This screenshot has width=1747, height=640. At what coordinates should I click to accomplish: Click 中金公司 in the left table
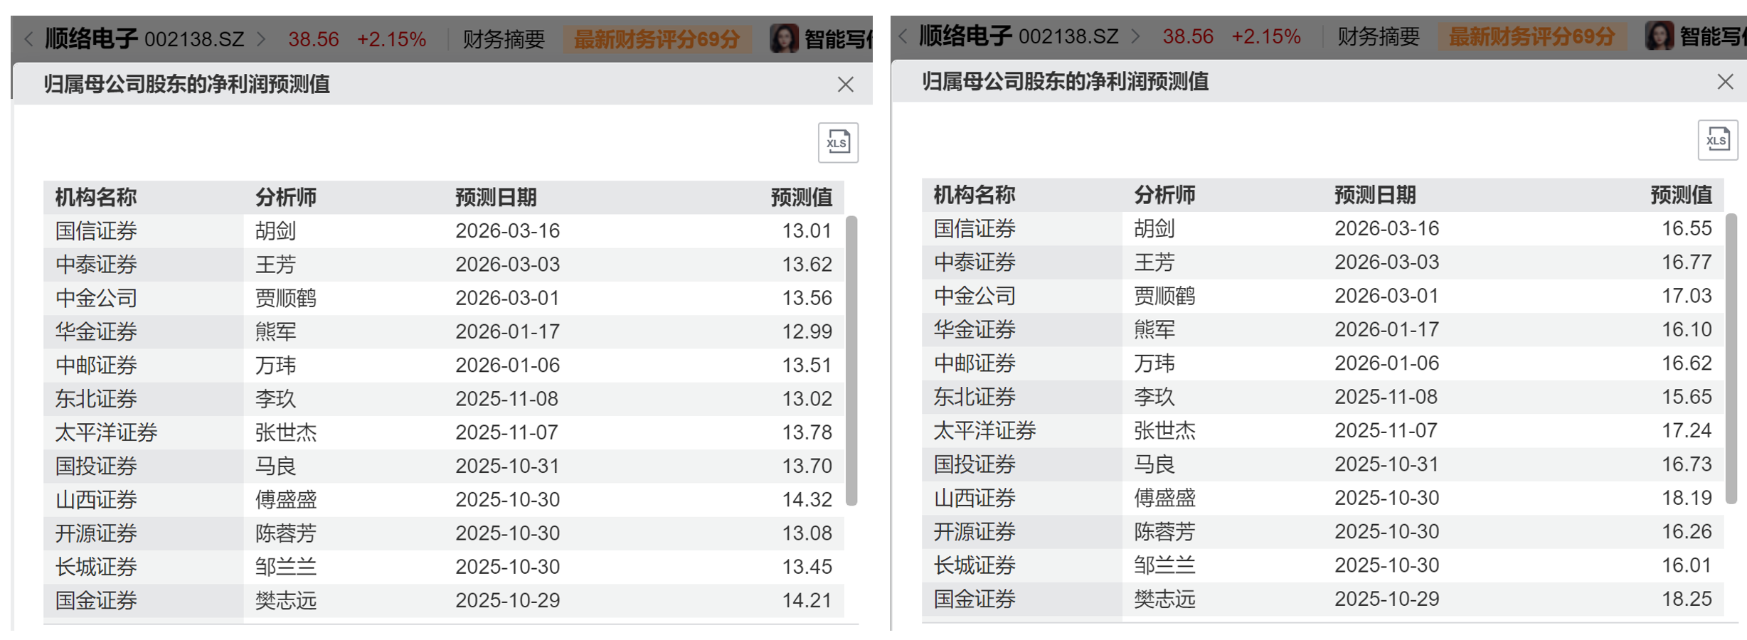(96, 298)
